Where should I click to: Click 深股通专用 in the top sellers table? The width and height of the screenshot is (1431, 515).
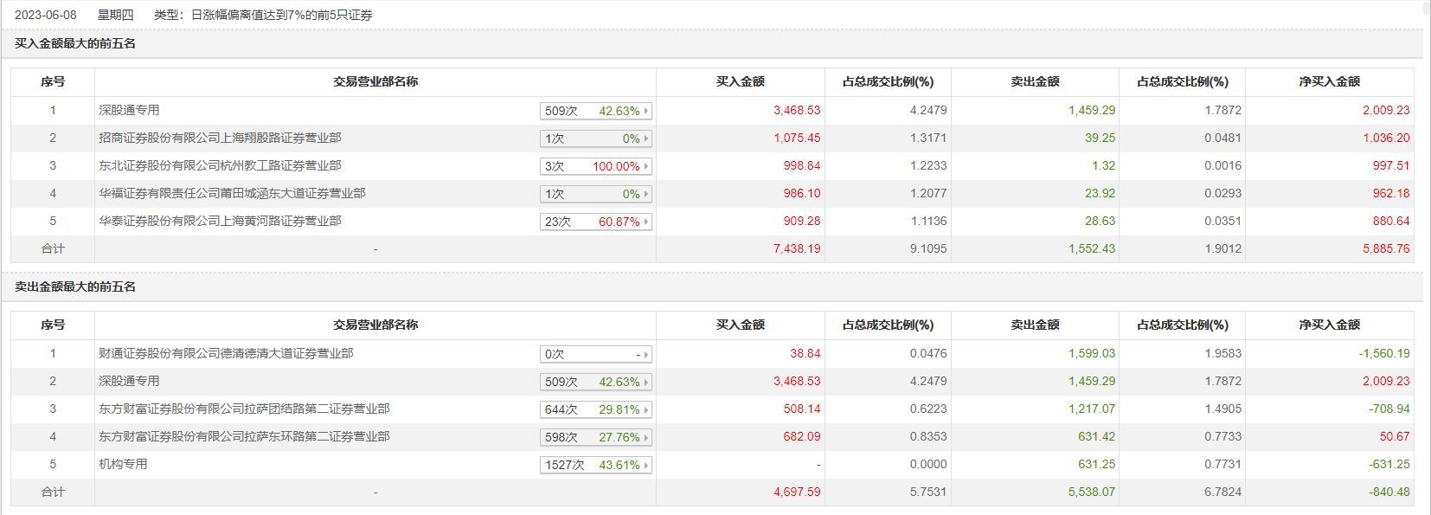pyautogui.click(x=129, y=381)
